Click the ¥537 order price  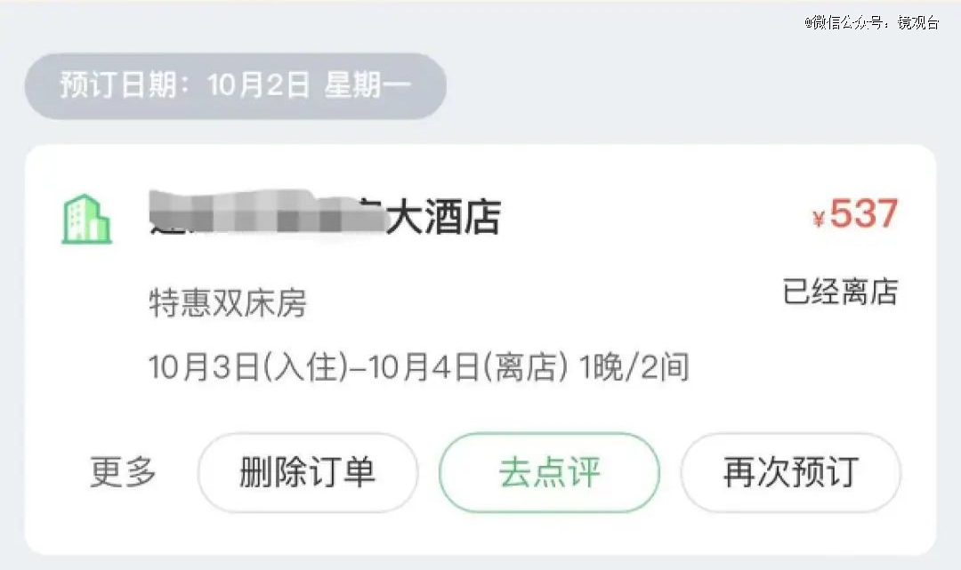(855, 215)
